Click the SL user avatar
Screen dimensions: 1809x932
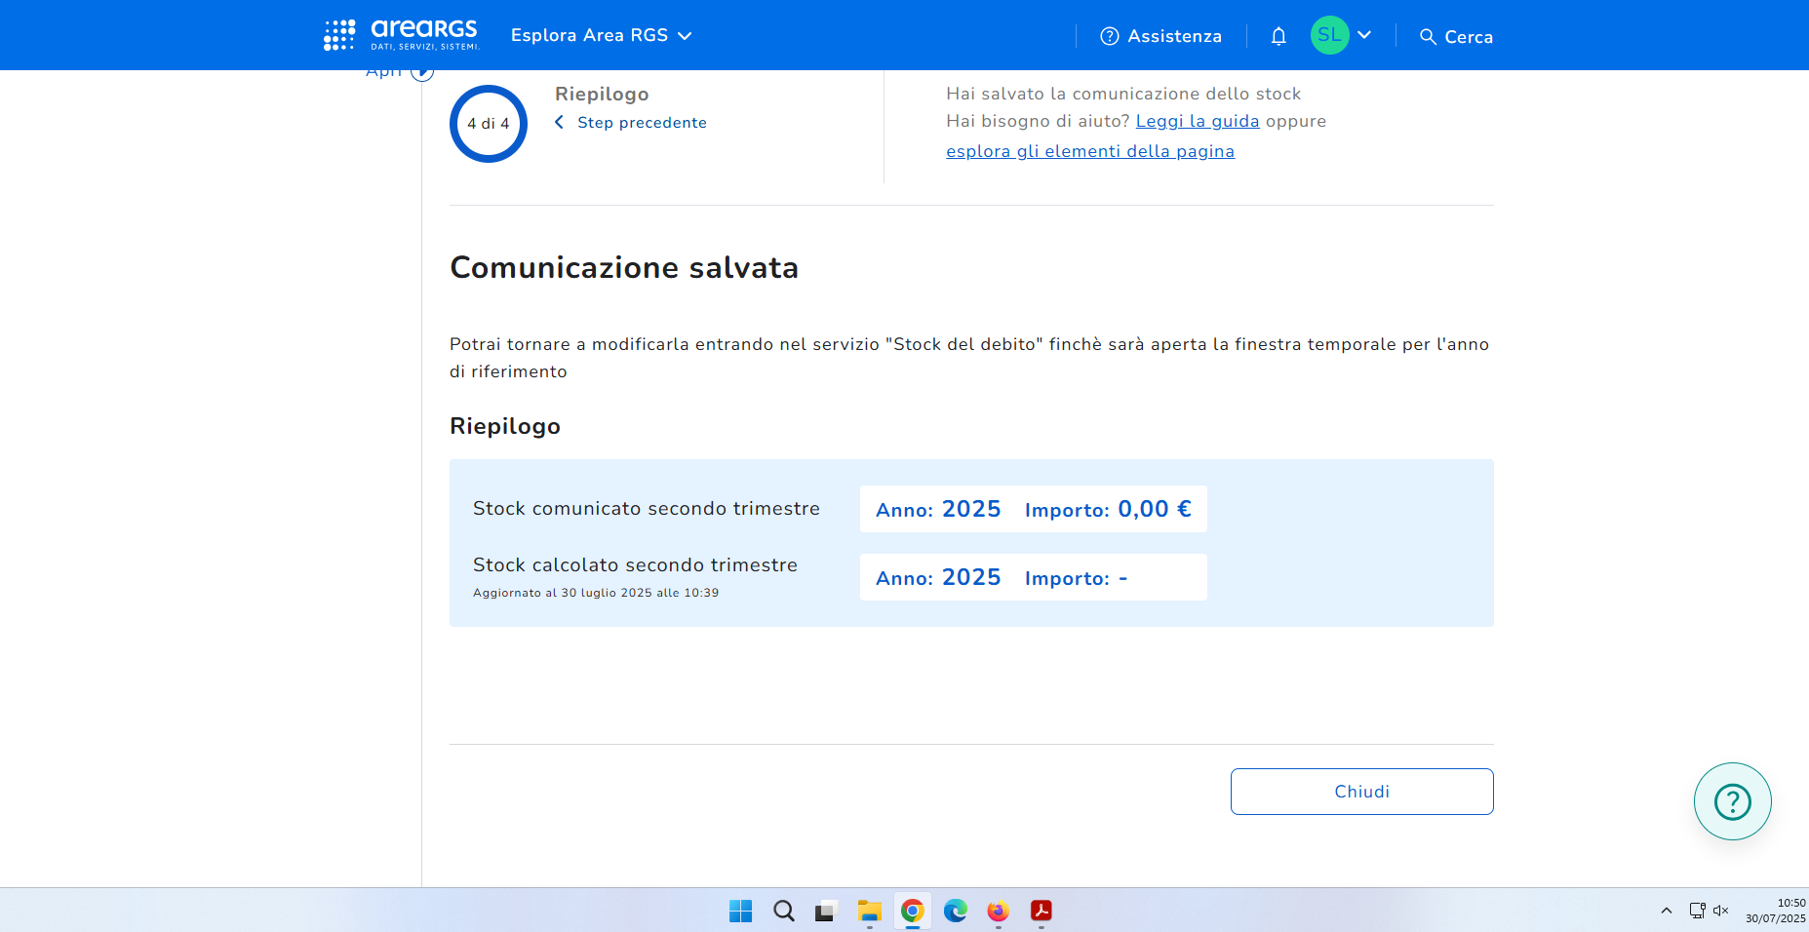tap(1329, 35)
